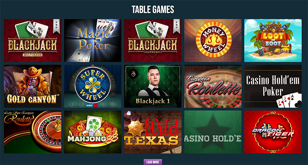Click the Play'n GO logo on Super Wheel
The image size is (308, 165).
click(x=92, y=105)
